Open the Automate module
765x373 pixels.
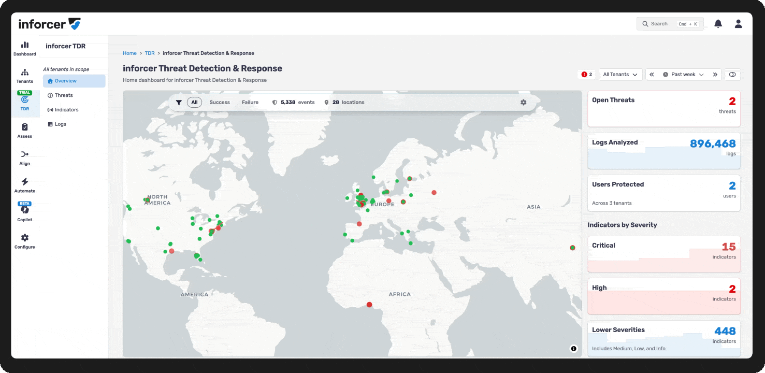pyautogui.click(x=25, y=185)
